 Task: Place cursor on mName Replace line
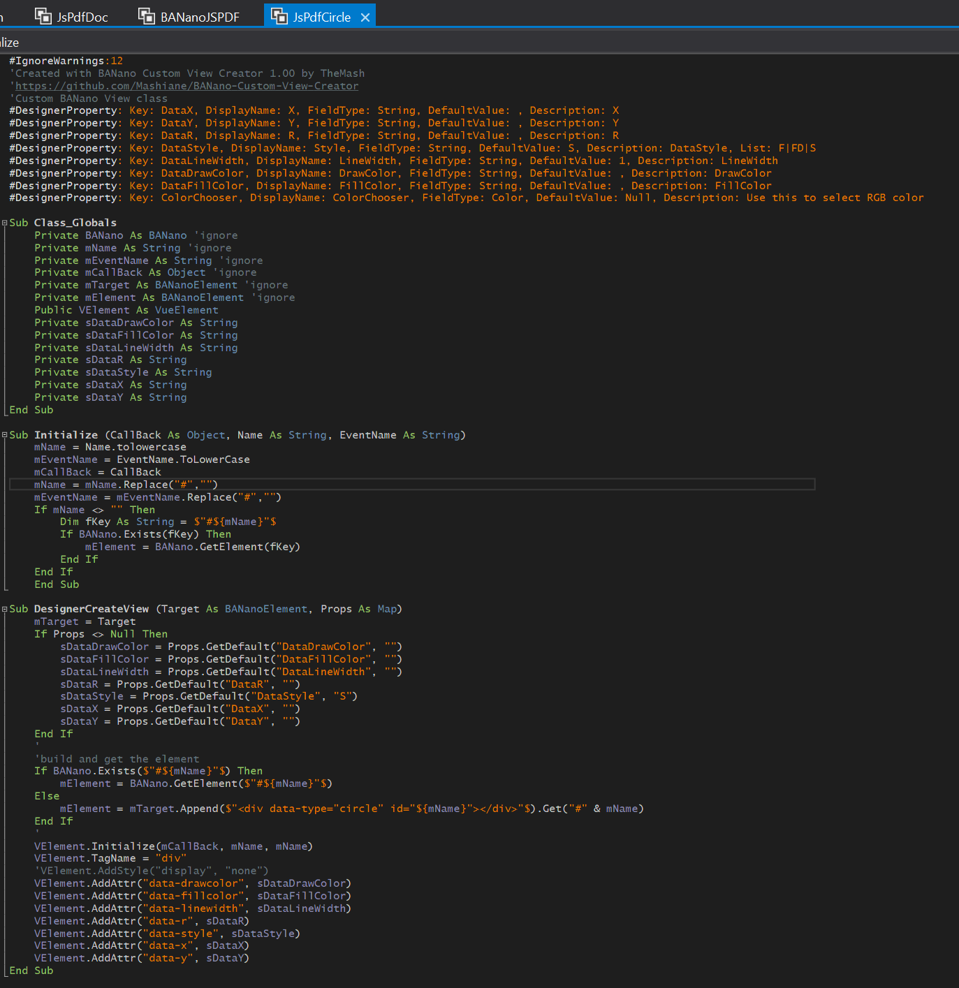(x=126, y=485)
